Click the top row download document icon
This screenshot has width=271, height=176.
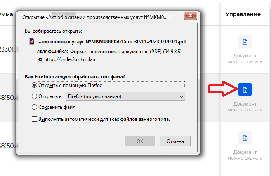[245, 41]
